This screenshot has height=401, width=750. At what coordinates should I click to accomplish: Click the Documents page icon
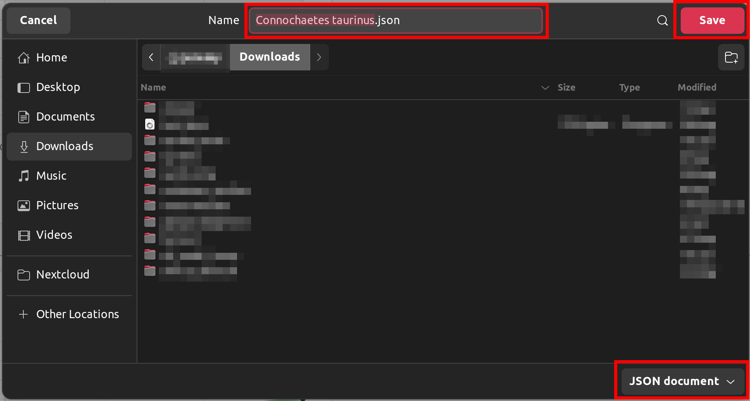(24, 117)
